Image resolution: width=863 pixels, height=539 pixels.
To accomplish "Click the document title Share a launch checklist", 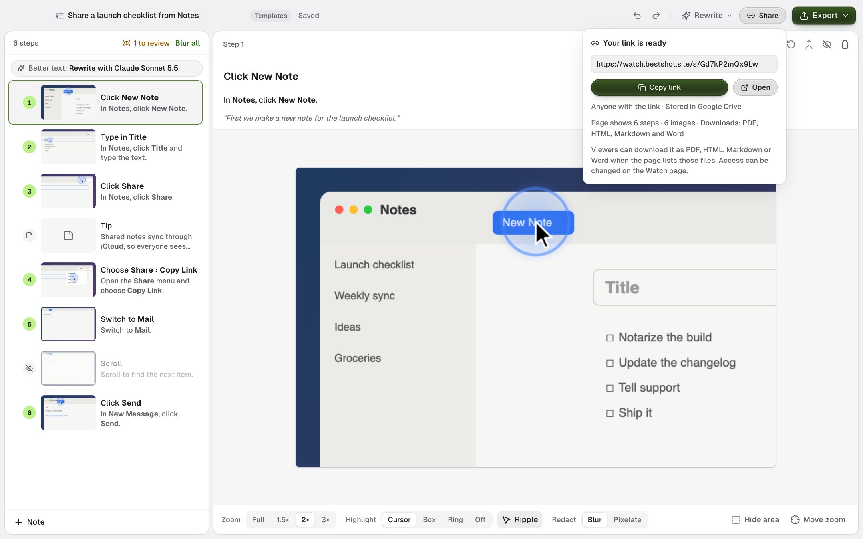I will pos(133,16).
